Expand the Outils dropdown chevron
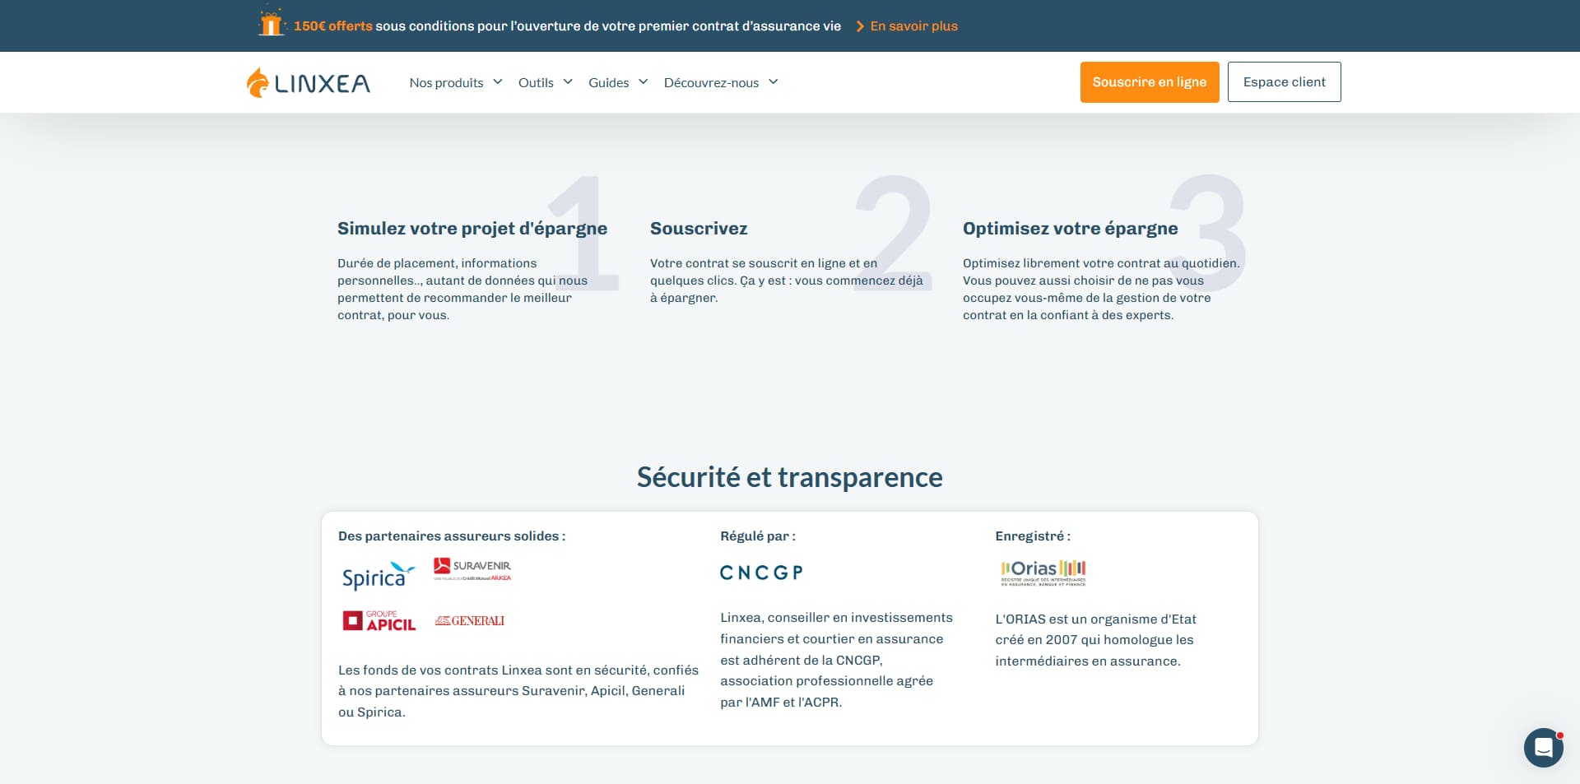The height and width of the screenshot is (784, 1580). click(x=568, y=81)
